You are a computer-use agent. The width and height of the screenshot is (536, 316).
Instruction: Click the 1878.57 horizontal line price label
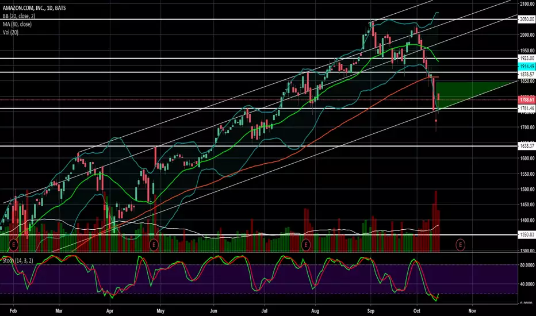tap(527, 74)
